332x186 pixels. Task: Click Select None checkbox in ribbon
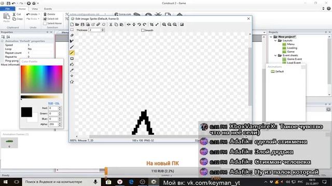coord(45,23)
